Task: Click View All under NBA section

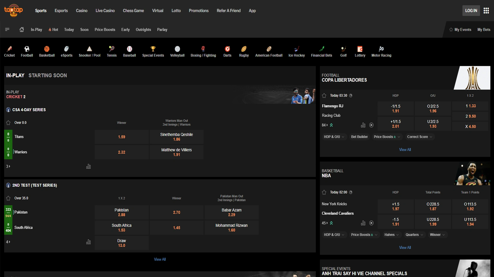Action: 405,248
